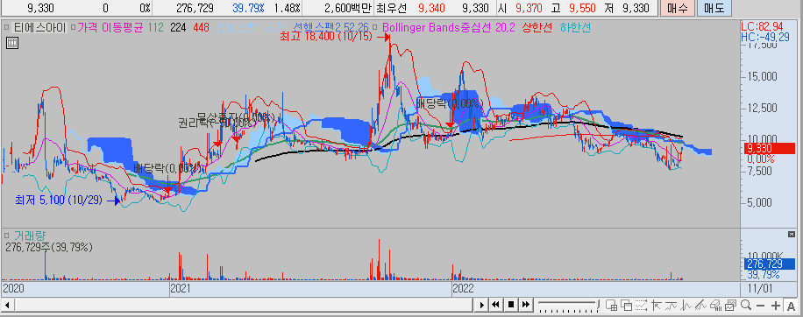Close the volume panel with its x button
The height and width of the screenshot is (317, 803).
coord(791,234)
